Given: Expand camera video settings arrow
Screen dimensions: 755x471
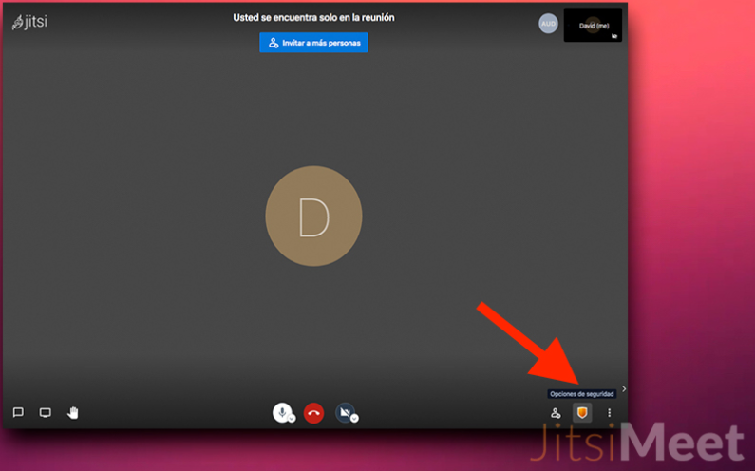Looking at the screenshot, I should 354,418.
